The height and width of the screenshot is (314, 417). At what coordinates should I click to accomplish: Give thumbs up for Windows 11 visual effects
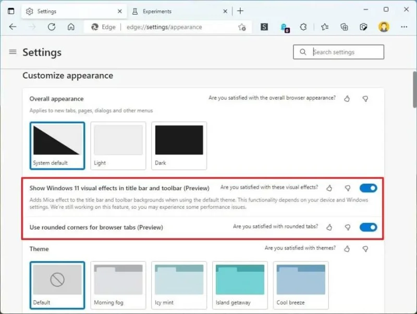pyautogui.click(x=329, y=188)
